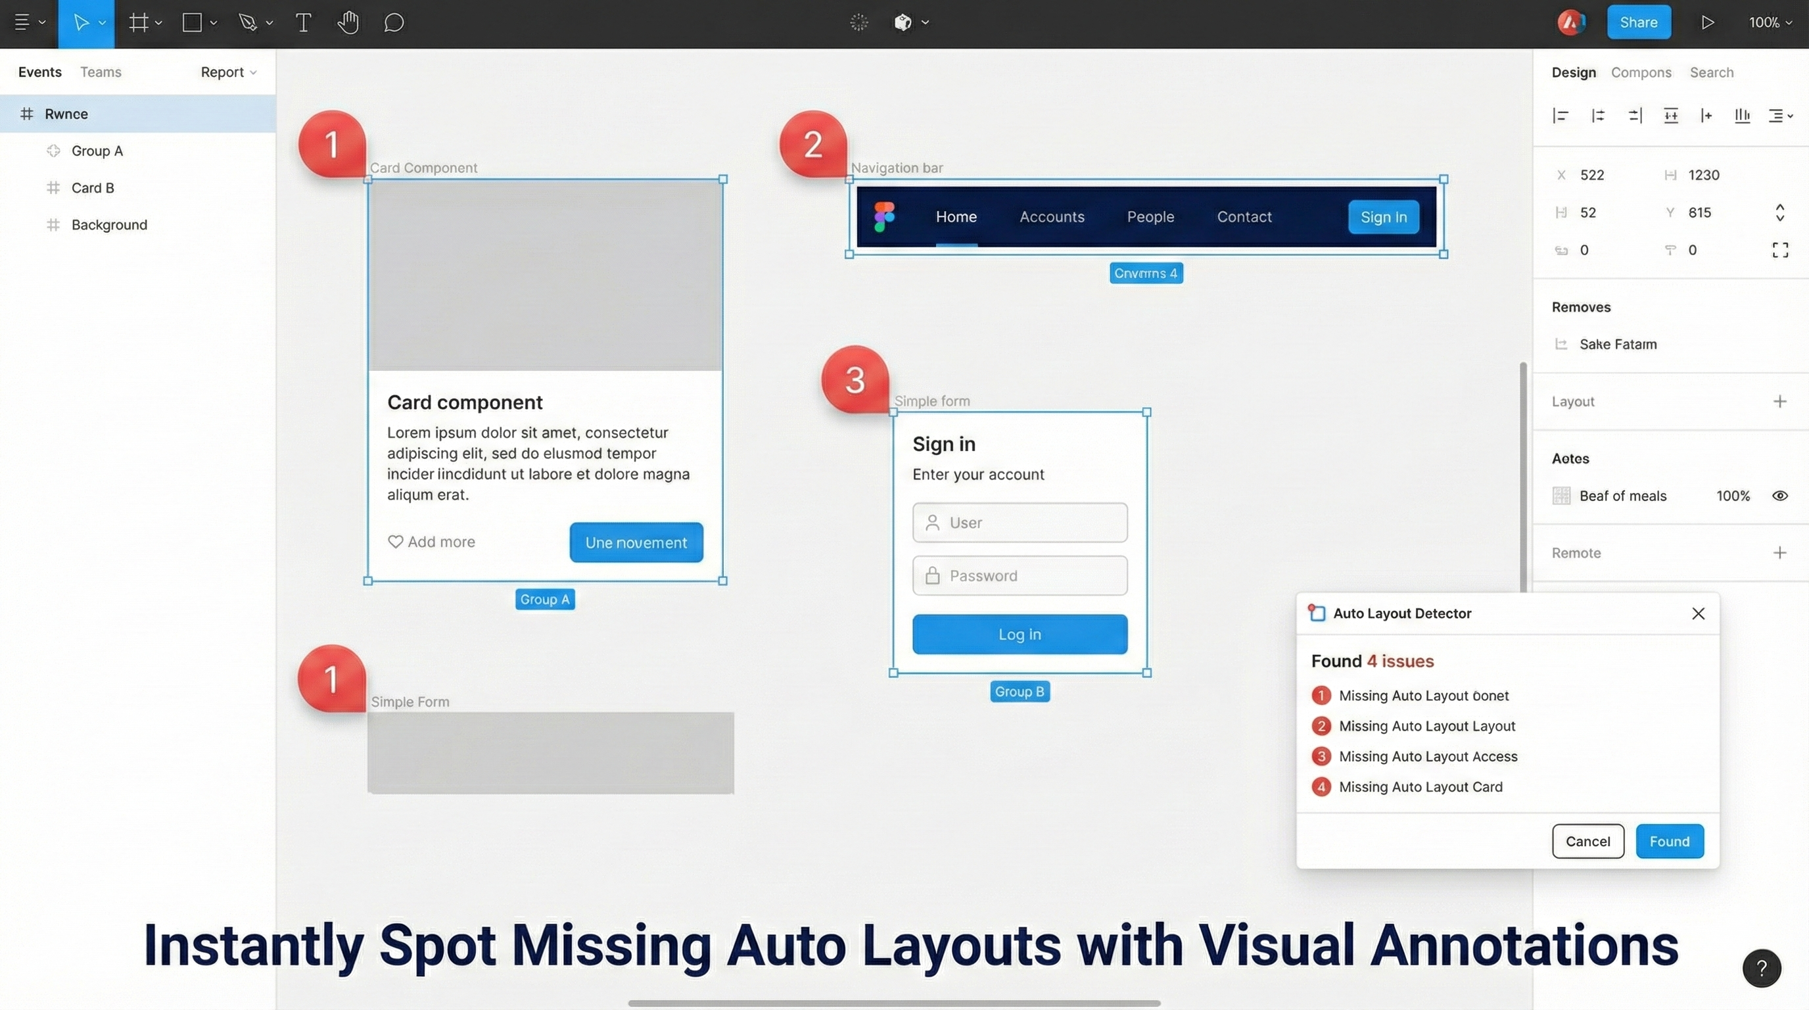Select the Move tool
This screenshot has width=1809, height=1010.
(80, 22)
